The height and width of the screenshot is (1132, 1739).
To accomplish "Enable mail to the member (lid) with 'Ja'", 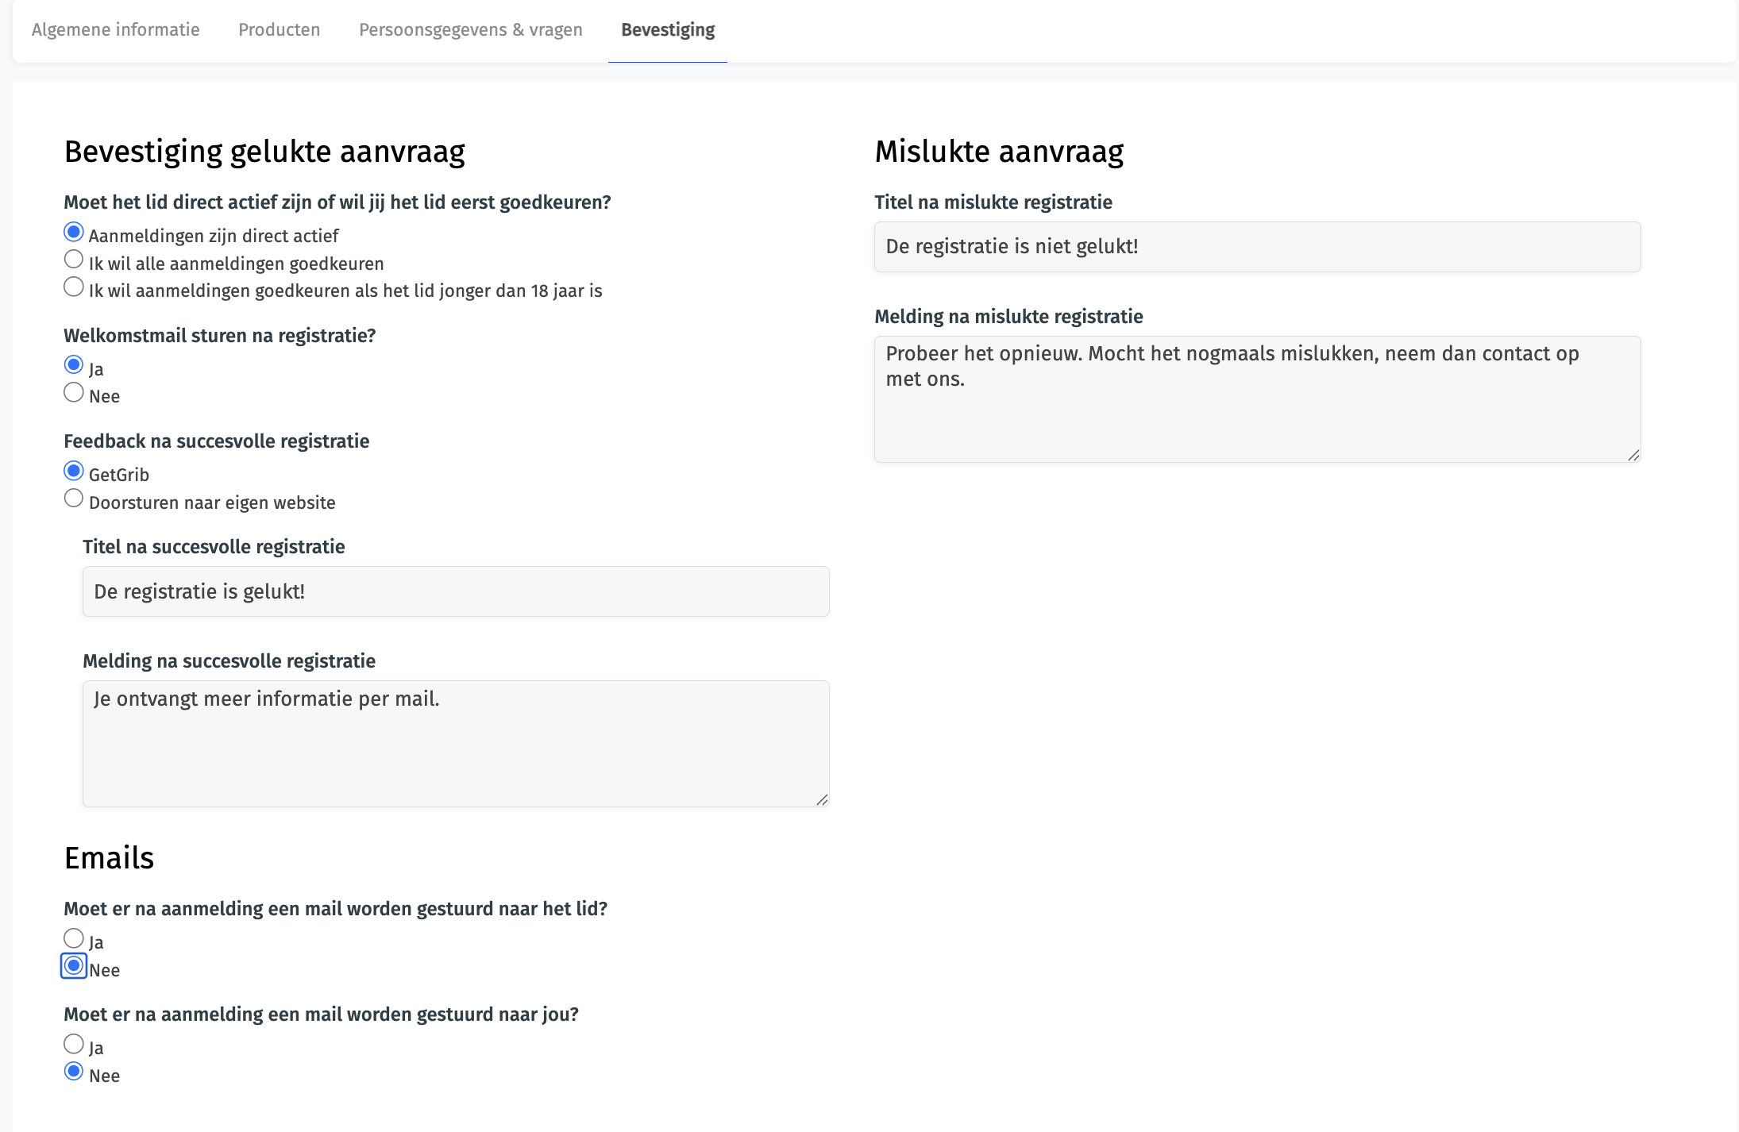I will tap(74, 939).
